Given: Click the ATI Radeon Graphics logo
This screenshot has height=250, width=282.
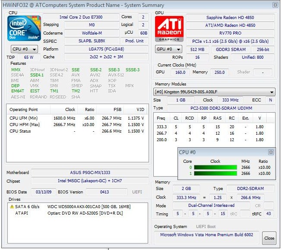Looking at the screenshot, I should click(169, 28).
